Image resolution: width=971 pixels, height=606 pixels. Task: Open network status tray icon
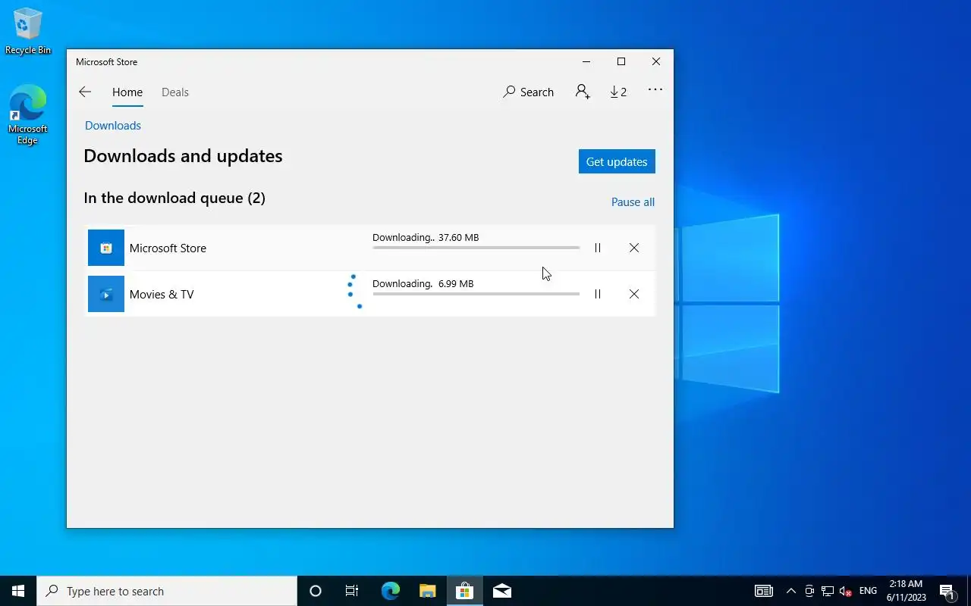pyautogui.click(x=828, y=591)
